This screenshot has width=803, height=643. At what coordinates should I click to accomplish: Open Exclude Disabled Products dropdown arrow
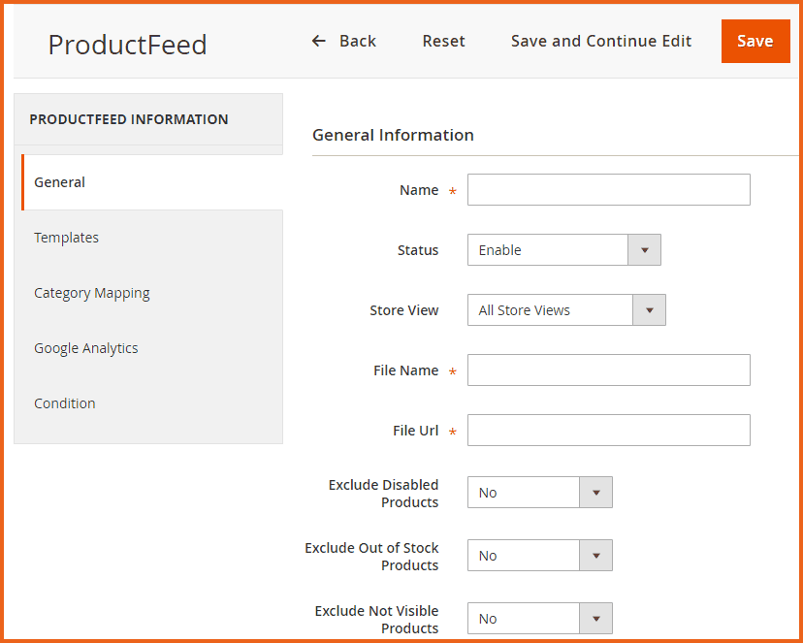(x=595, y=493)
